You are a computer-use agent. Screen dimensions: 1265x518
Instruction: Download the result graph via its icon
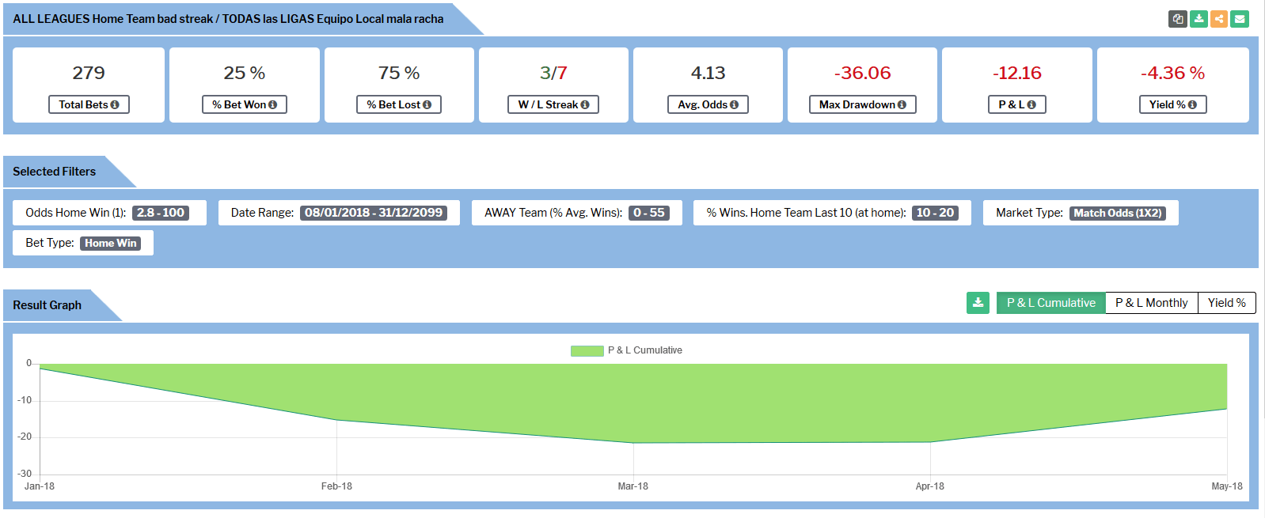point(978,303)
